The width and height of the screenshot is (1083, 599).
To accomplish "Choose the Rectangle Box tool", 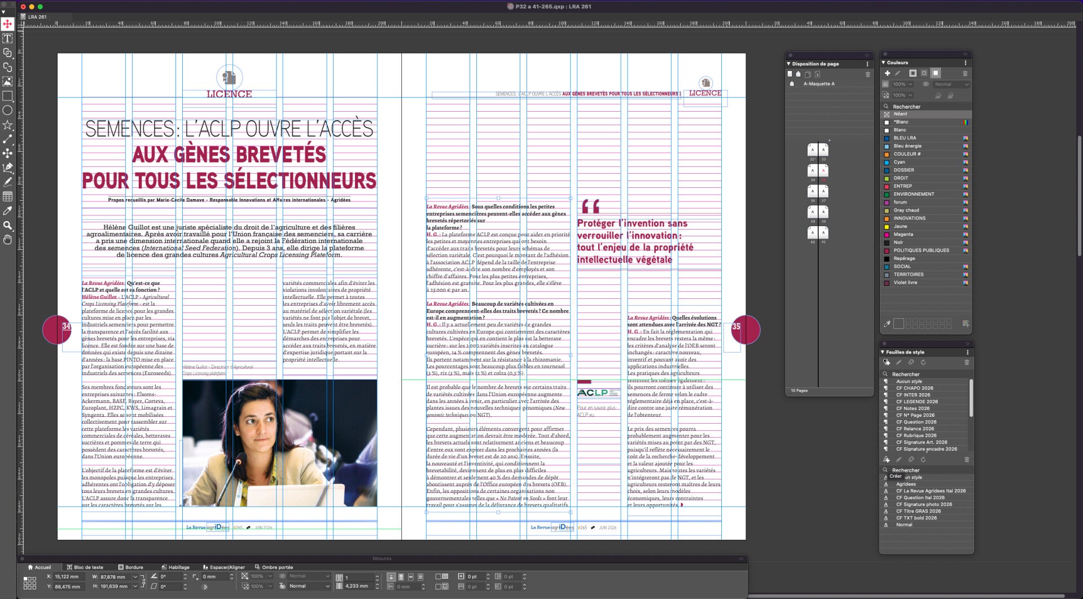I will click(7, 96).
